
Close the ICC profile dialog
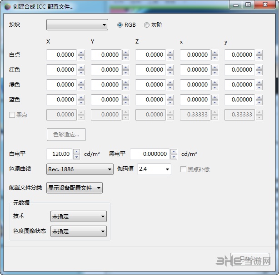click(265, 5)
